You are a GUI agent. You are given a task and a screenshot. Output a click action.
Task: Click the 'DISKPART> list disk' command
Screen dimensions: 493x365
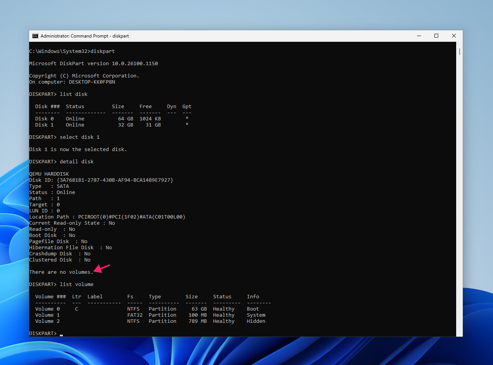tap(58, 94)
